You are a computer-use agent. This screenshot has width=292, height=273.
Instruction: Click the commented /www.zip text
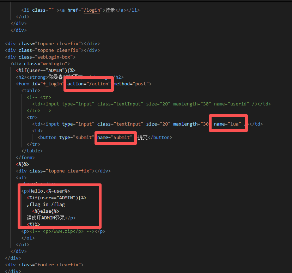[62, 231]
